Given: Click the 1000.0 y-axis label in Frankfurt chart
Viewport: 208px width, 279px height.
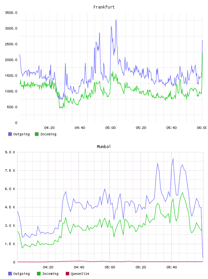Looking at the screenshot, I should point(11,91).
